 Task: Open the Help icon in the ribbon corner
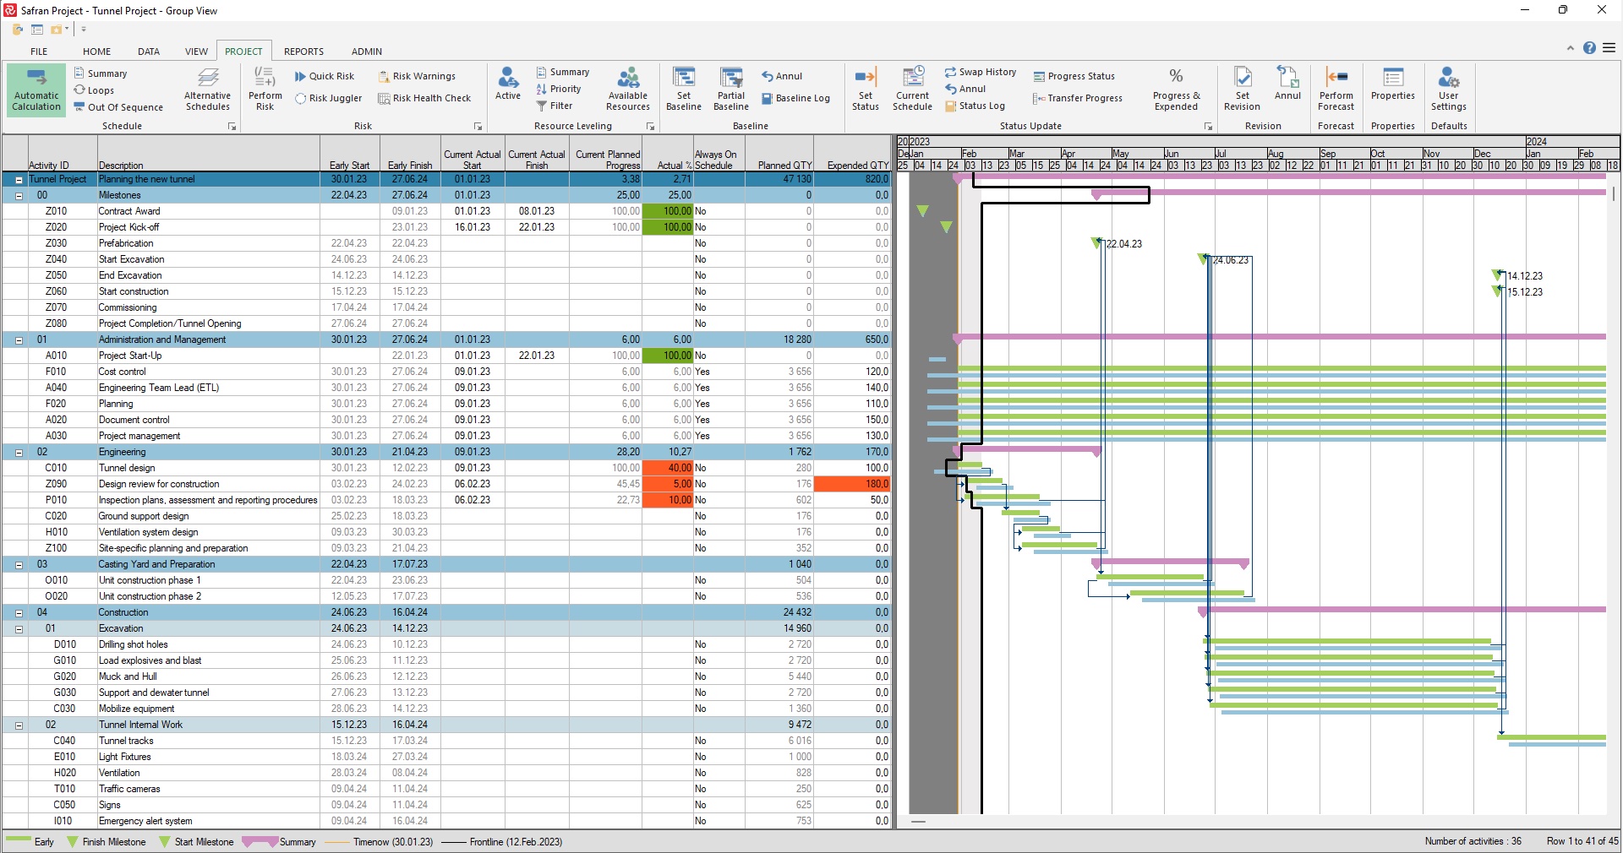(x=1589, y=48)
